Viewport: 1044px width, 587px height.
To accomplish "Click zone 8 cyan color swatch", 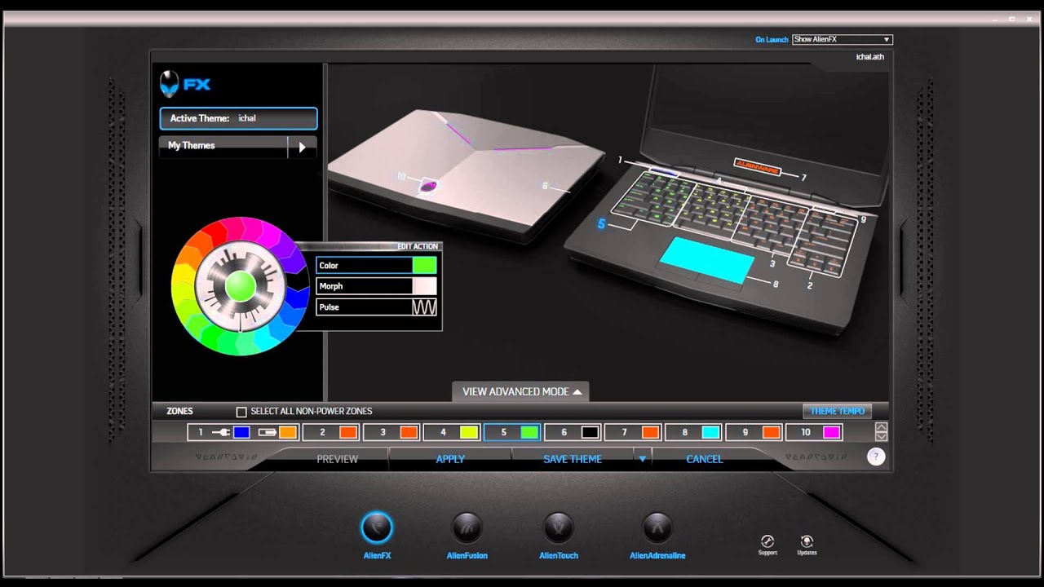I will [x=710, y=433].
